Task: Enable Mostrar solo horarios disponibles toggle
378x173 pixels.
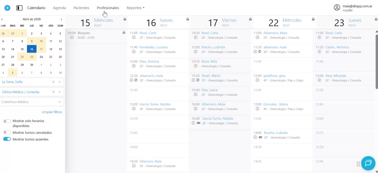Action: 7,121
